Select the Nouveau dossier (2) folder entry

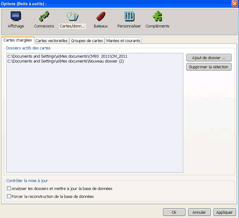(x=66, y=61)
